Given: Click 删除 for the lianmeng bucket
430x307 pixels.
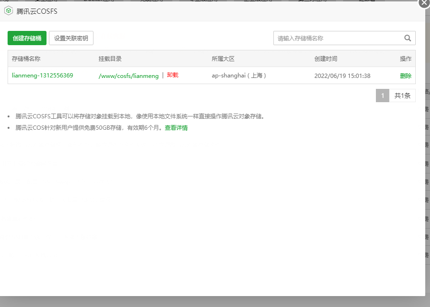Looking at the screenshot, I should [406, 76].
